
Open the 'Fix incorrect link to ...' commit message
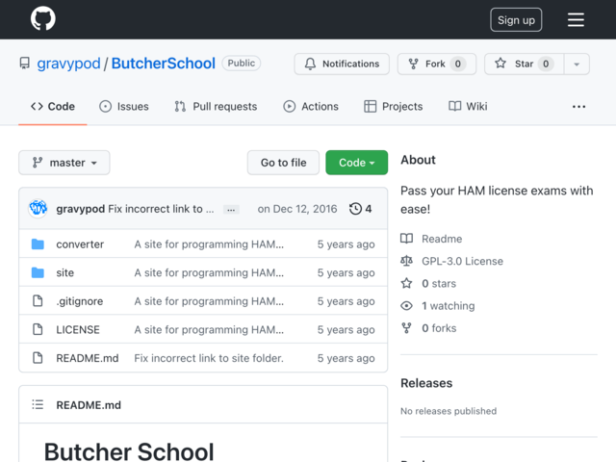pos(161,209)
